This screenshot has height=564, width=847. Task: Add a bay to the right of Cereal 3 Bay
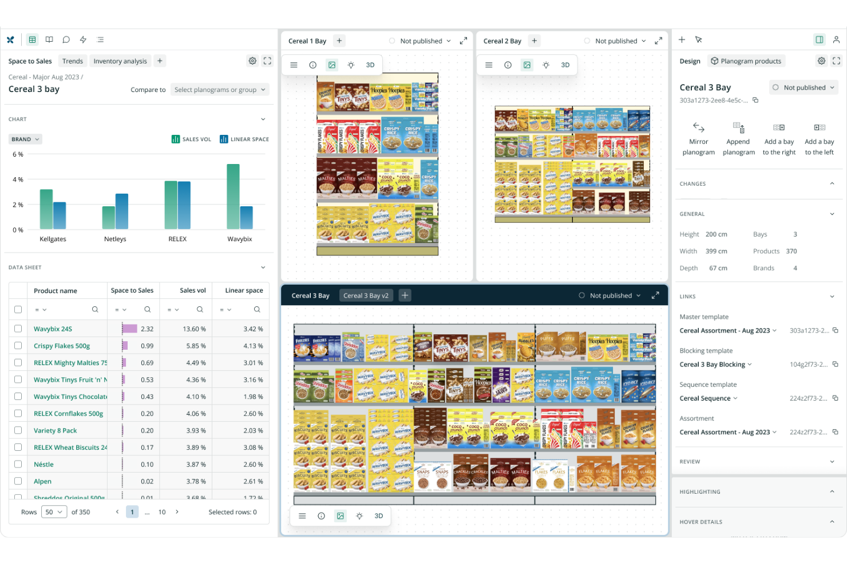pos(779,137)
